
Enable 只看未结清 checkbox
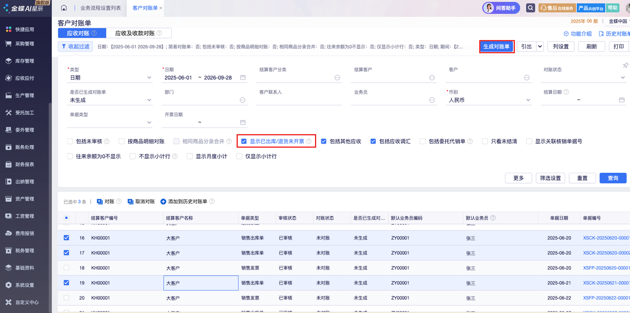pos(485,141)
